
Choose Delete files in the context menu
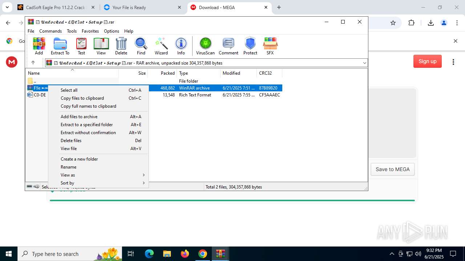click(98, 141)
